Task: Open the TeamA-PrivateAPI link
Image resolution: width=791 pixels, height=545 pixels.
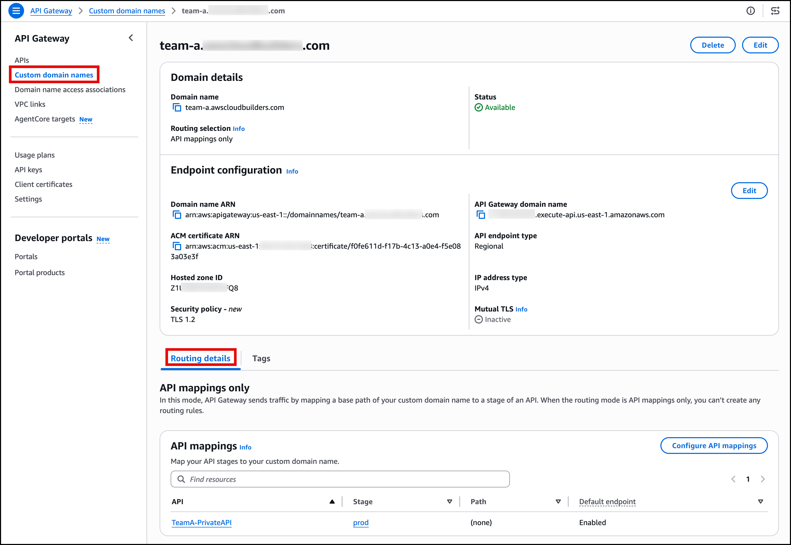Action: (x=202, y=522)
